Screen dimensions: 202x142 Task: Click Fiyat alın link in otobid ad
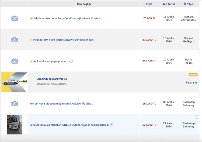pos(191,83)
